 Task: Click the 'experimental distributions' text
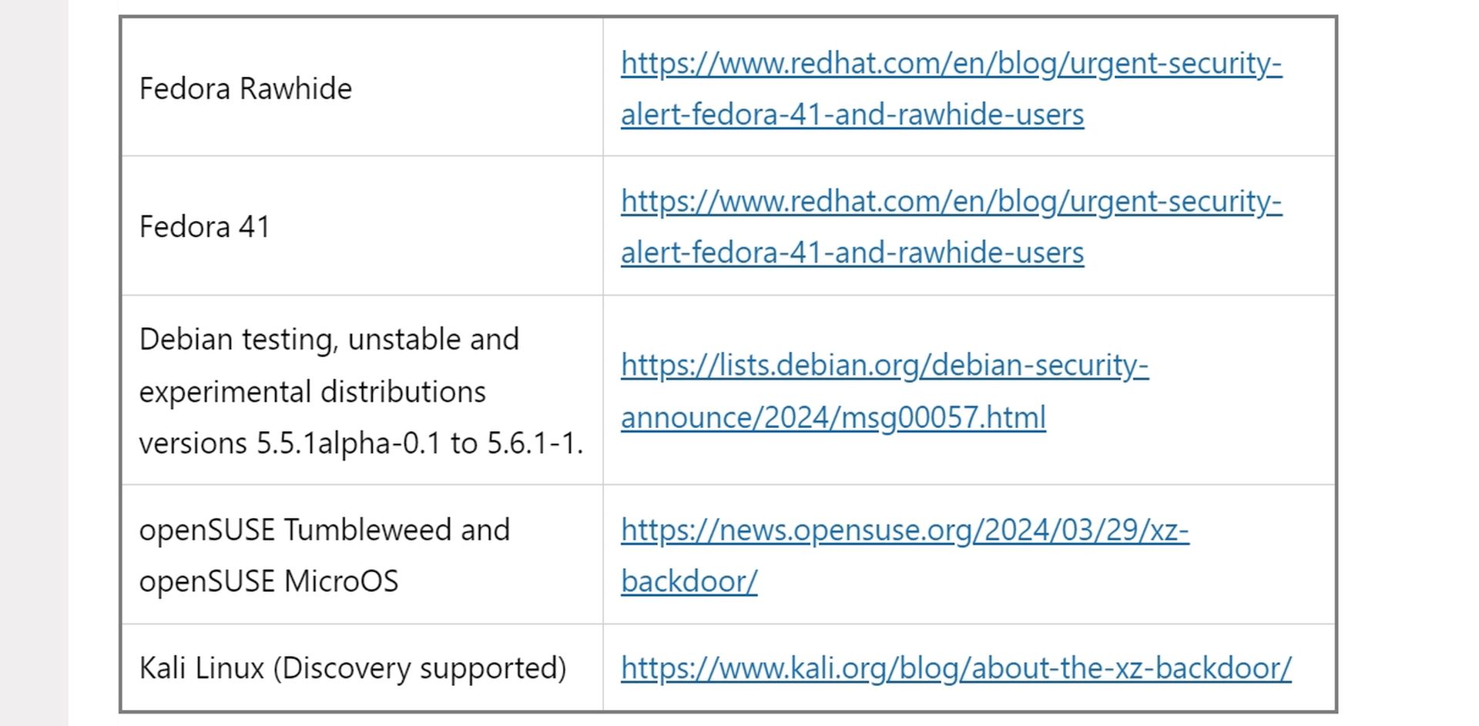[x=312, y=392]
